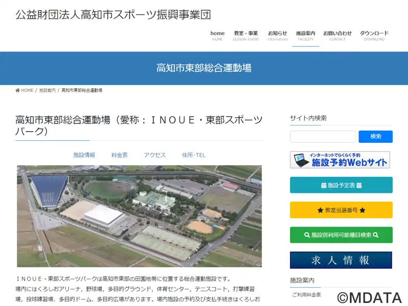Screen dimensions: 408x306
Task: Click the サイト内検索 sidebar heading
Action: [x=308, y=118]
